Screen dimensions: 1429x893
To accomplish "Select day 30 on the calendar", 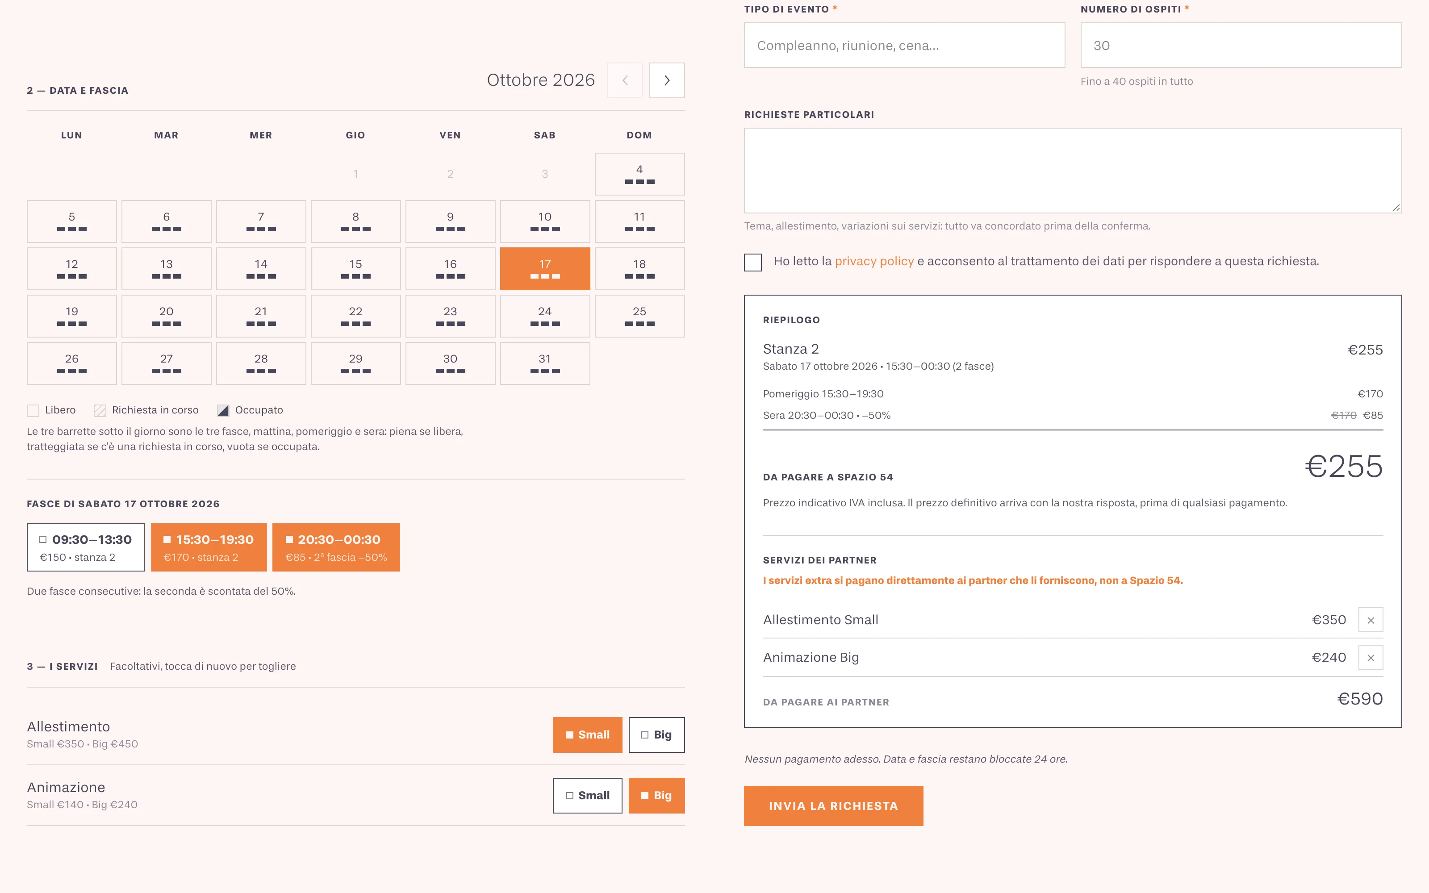I will pos(450,363).
